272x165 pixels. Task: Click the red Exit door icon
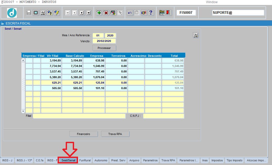click(x=168, y=13)
